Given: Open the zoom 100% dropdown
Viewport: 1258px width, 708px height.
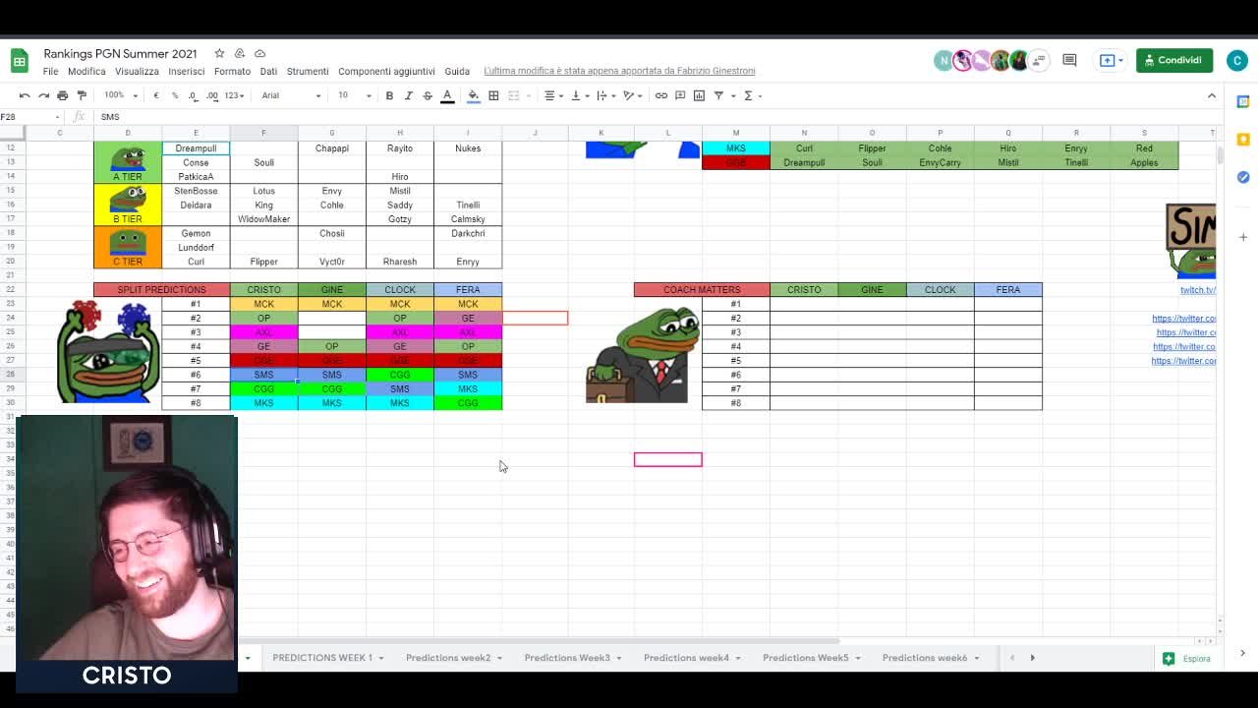Looking at the screenshot, I should (120, 95).
